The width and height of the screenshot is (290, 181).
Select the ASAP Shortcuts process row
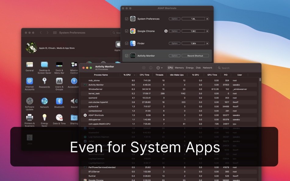point(169,115)
